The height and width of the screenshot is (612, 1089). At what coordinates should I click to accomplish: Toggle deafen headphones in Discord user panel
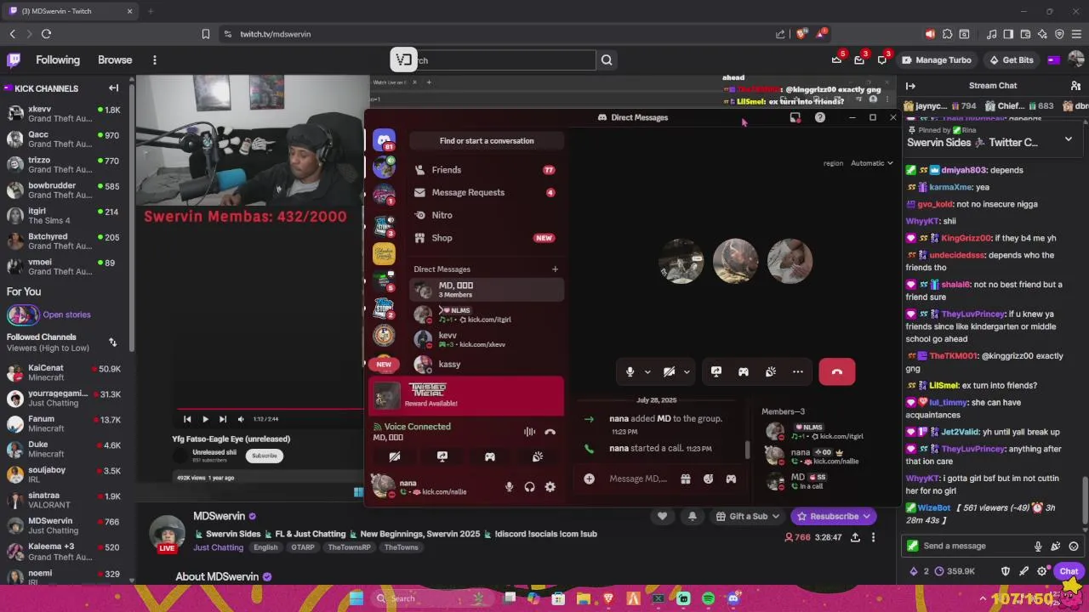tap(529, 487)
